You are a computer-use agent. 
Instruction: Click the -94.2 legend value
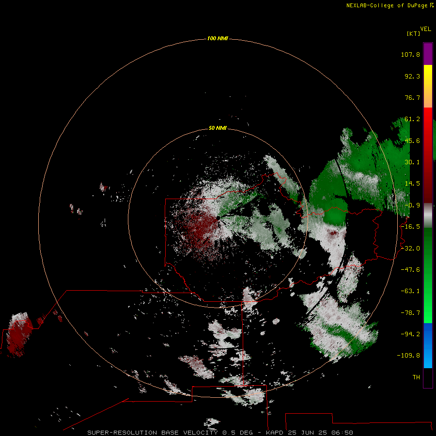click(x=410, y=334)
